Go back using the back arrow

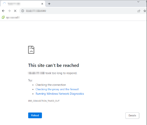3,11
